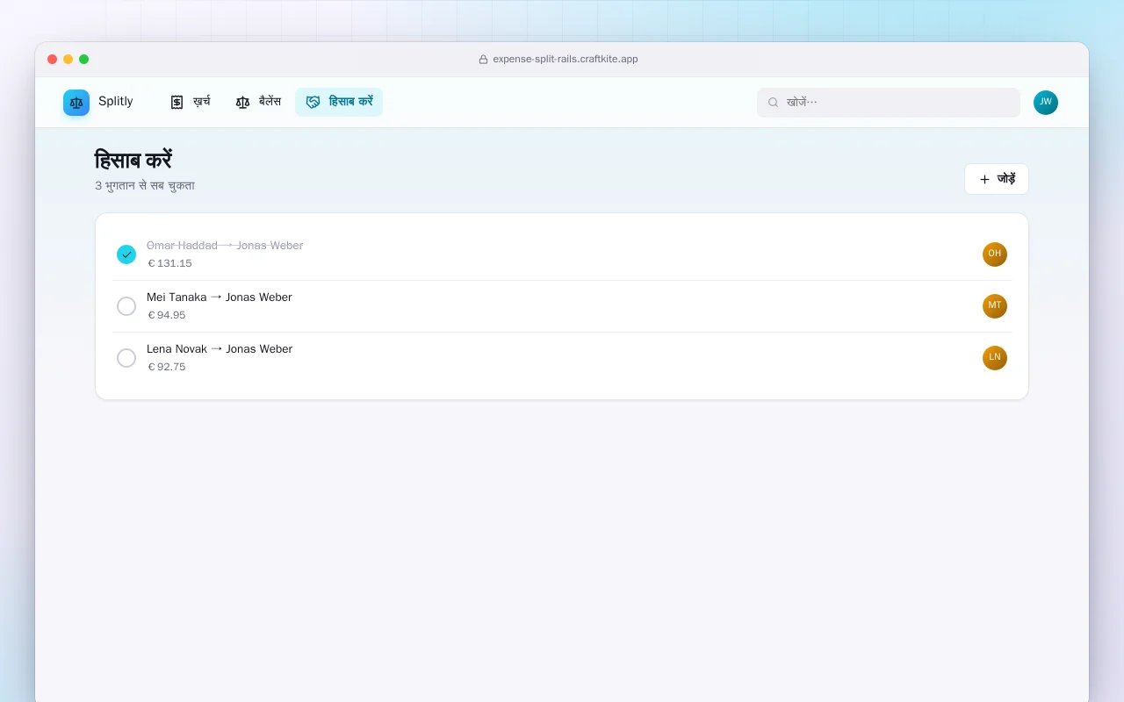Click the MT avatar for Mei Tanaka
The width and height of the screenshot is (1124, 702).
[x=995, y=306]
